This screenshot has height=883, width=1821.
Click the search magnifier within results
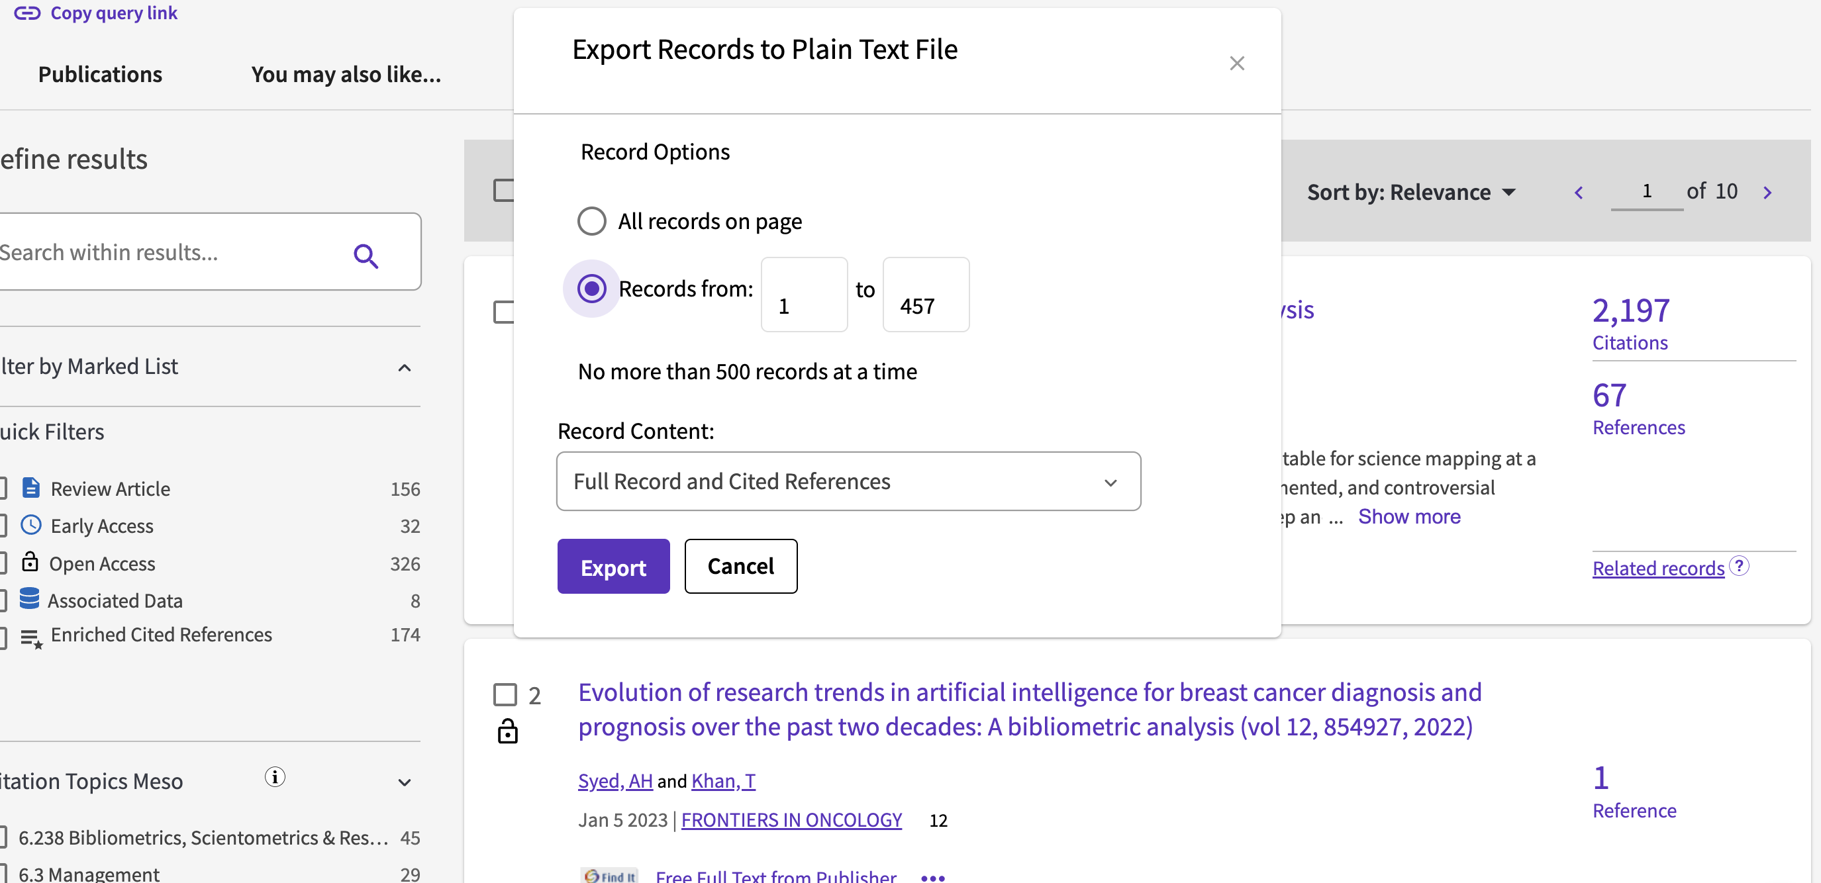366,255
